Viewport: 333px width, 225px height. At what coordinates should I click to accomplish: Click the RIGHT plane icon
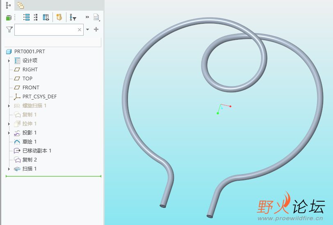pyautogui.click(x=17, y=70)
